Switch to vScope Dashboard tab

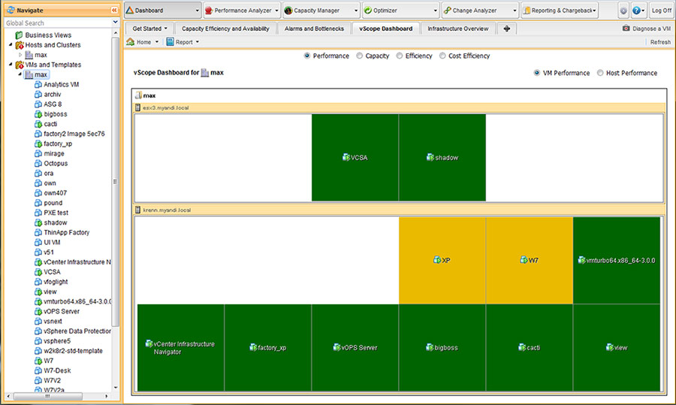[x=386, y=29]
